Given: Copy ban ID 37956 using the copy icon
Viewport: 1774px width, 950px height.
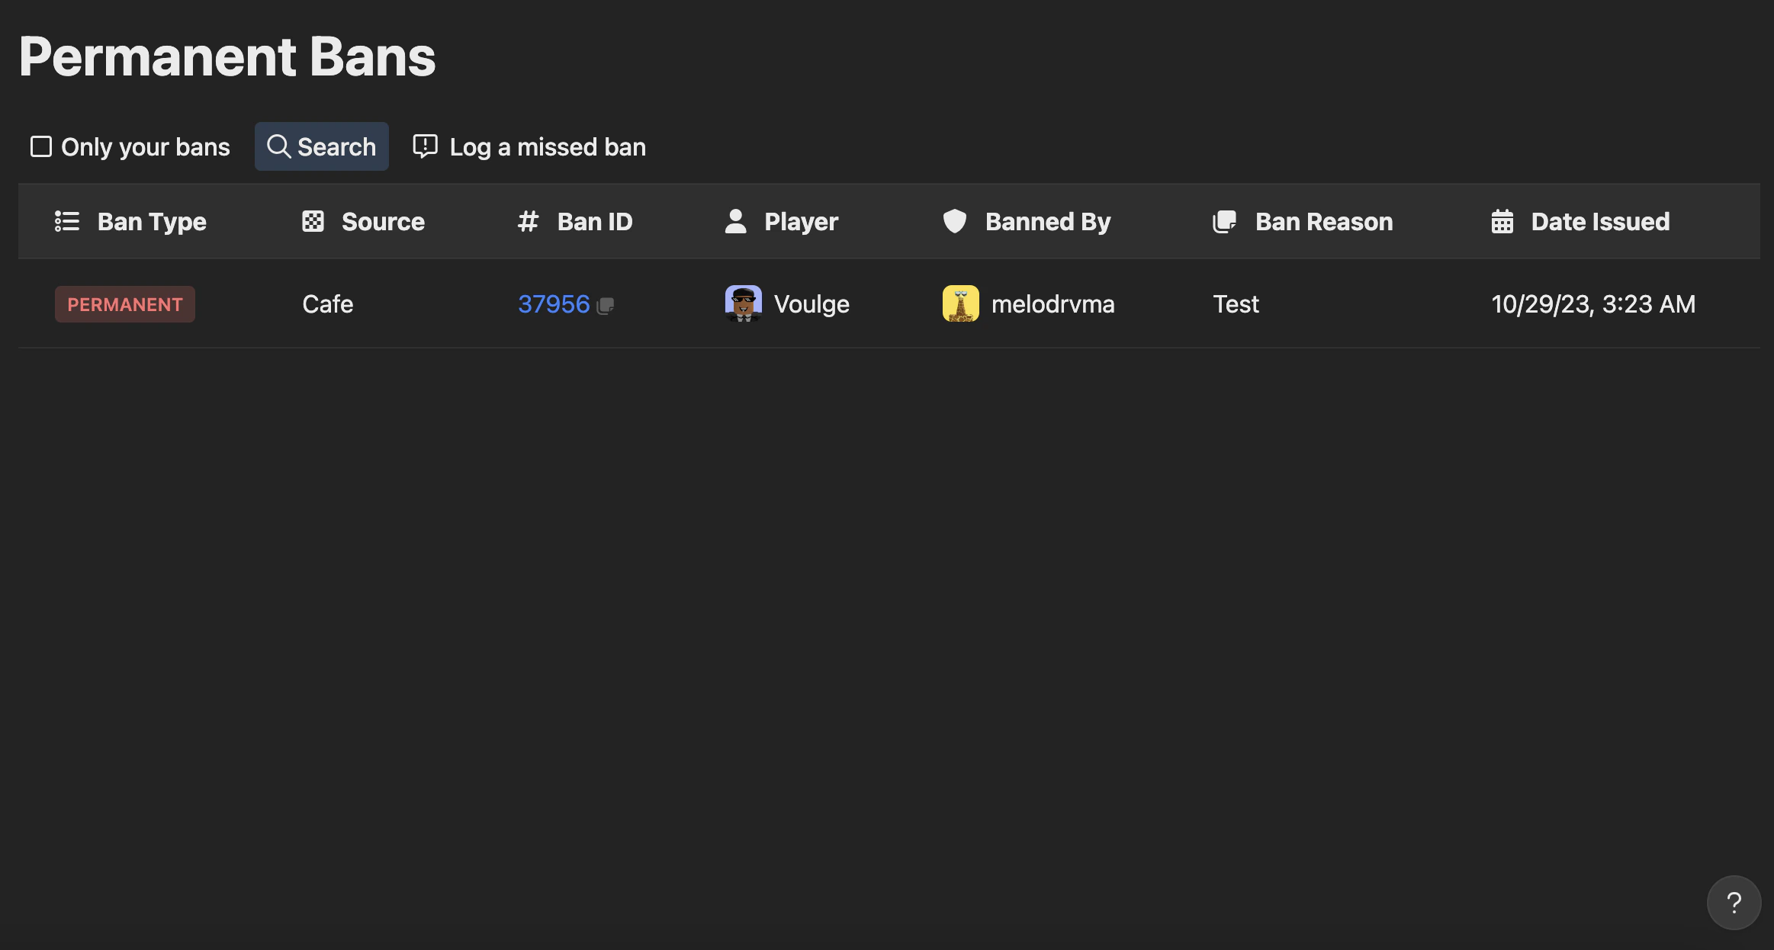Looking at the screenshot, I should pos(605,305).
